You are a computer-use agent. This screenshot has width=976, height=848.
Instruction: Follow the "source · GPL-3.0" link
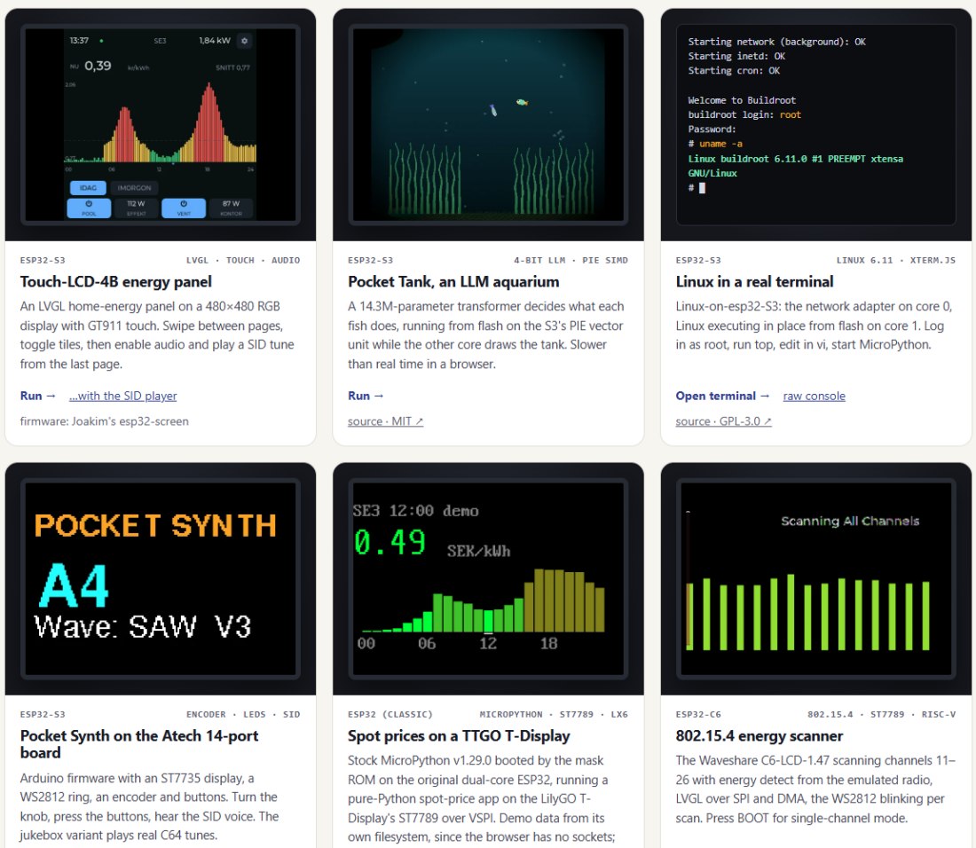pyautogui.click(x=724, y=421)
